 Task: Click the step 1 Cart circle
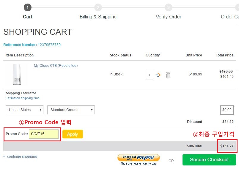(28, 7)
